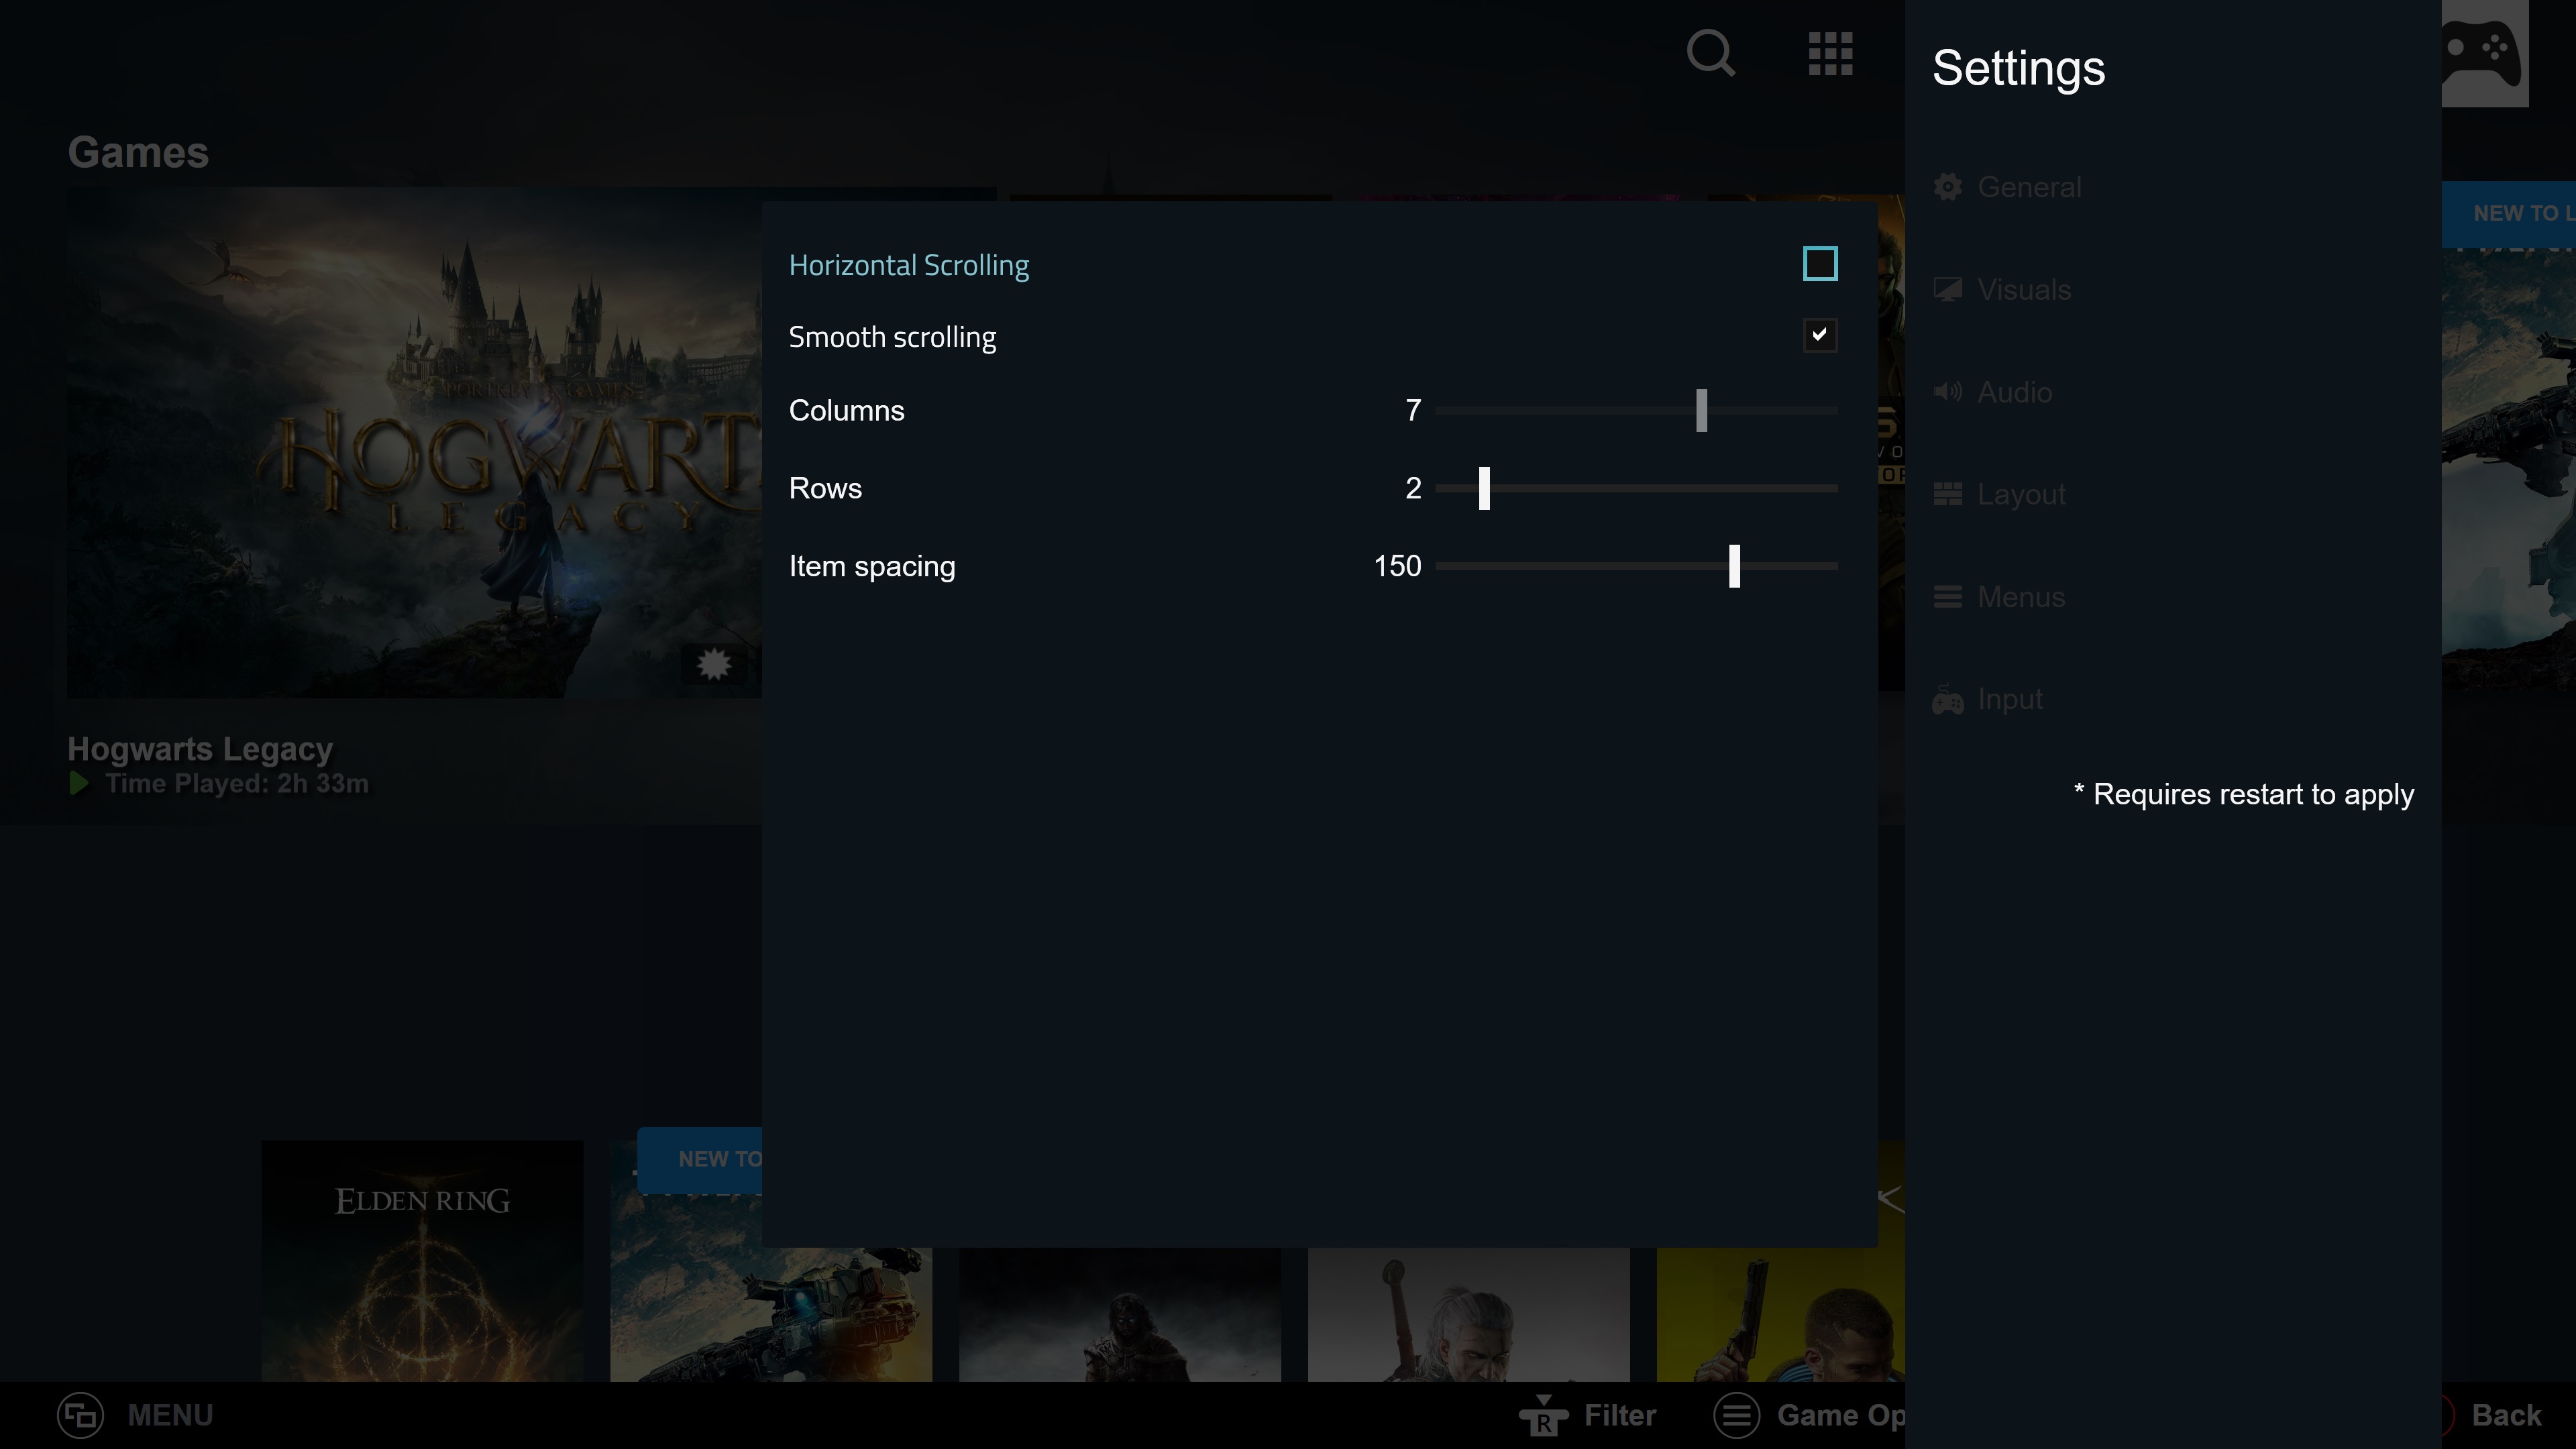Click the Rows slider handle

tap(1484, 488)
